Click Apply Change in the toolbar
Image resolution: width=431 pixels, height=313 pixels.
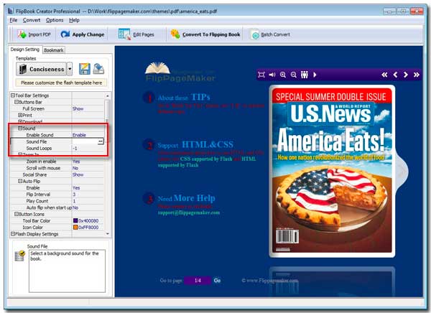(83, 34)
